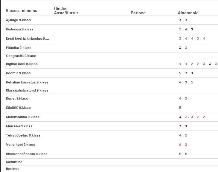
Task: Click the Kursuse nimetus column header
Action: 21,11
